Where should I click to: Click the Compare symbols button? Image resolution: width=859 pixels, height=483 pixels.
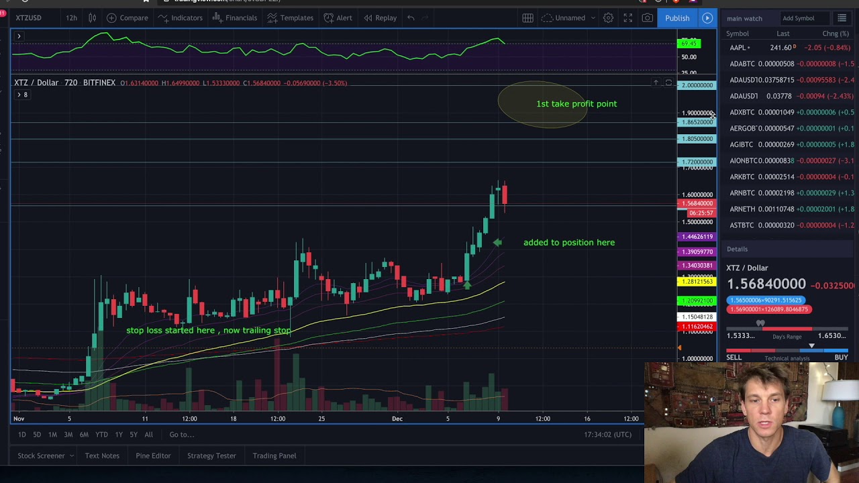point(128,18)
